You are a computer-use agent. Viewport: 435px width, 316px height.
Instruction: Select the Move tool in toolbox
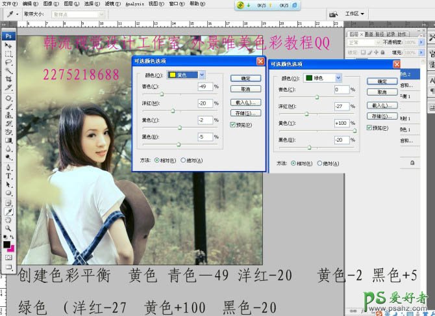click(8, 44)
